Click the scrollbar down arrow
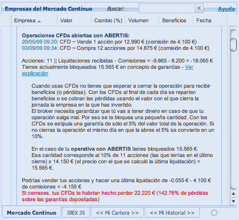 (233, 201)
